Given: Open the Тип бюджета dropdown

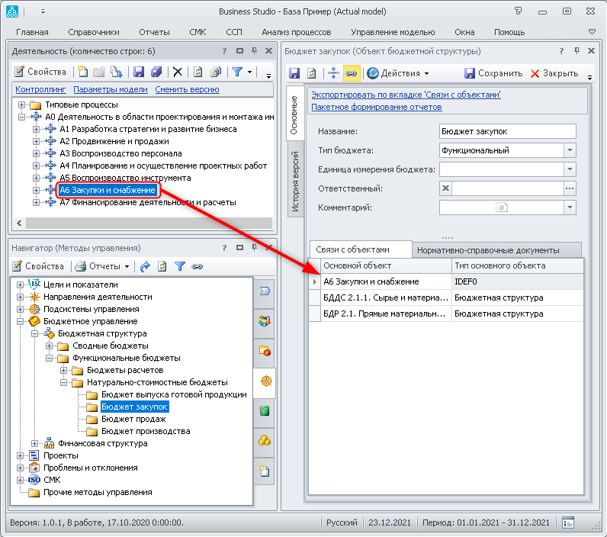Looking at the screenshot, I should tap(570, 150).
